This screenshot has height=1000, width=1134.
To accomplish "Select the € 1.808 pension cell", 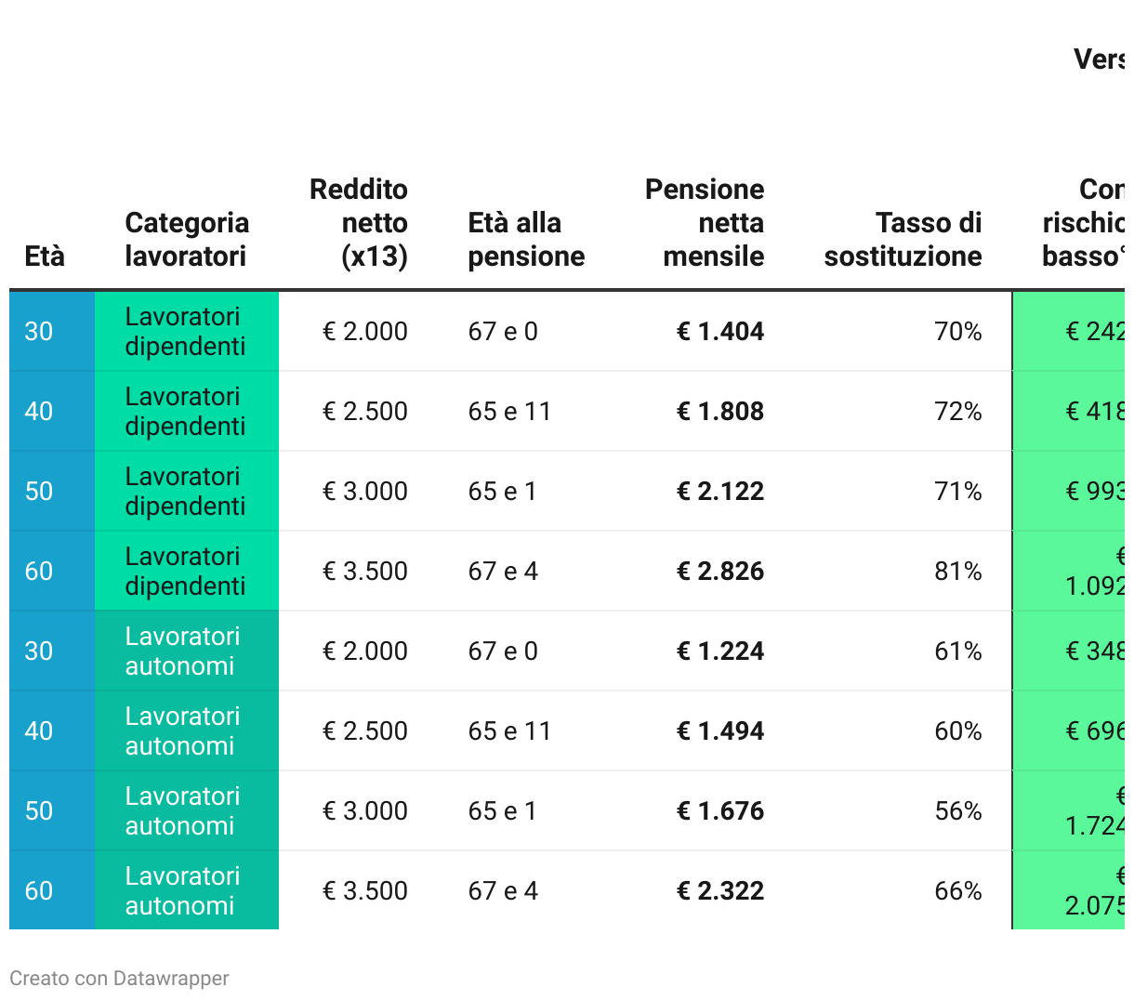I will pos(720,412).
